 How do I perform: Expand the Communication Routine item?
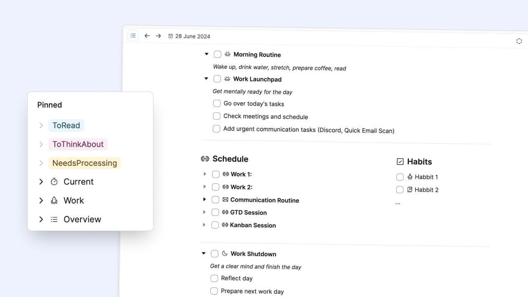click(204, 200)
